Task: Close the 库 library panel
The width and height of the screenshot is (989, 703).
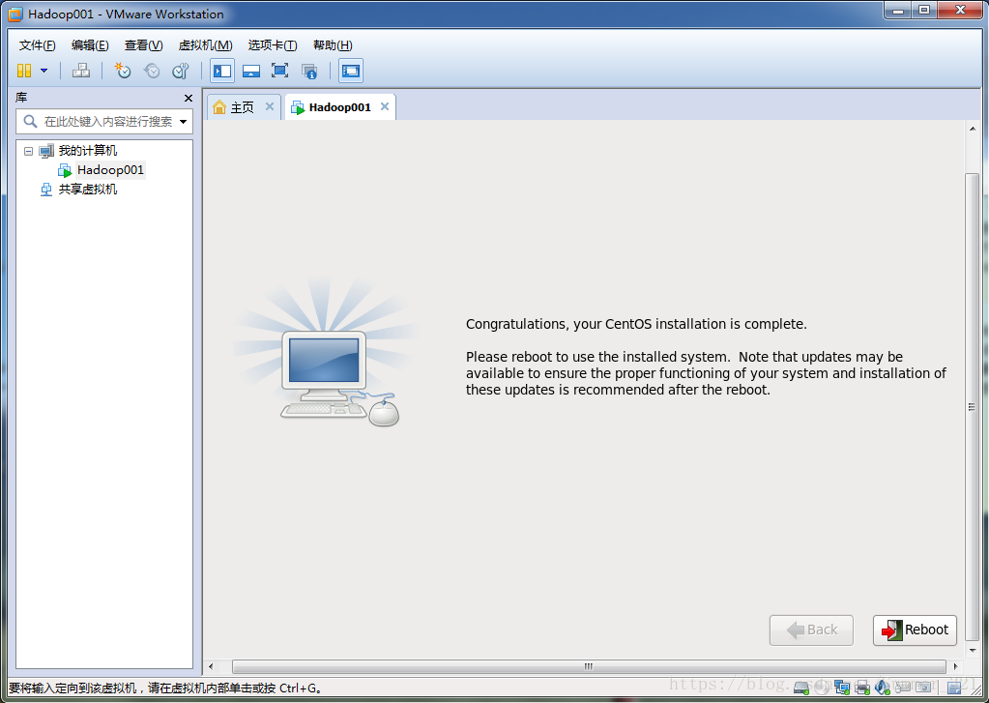Action: click(x=188, y=98)
